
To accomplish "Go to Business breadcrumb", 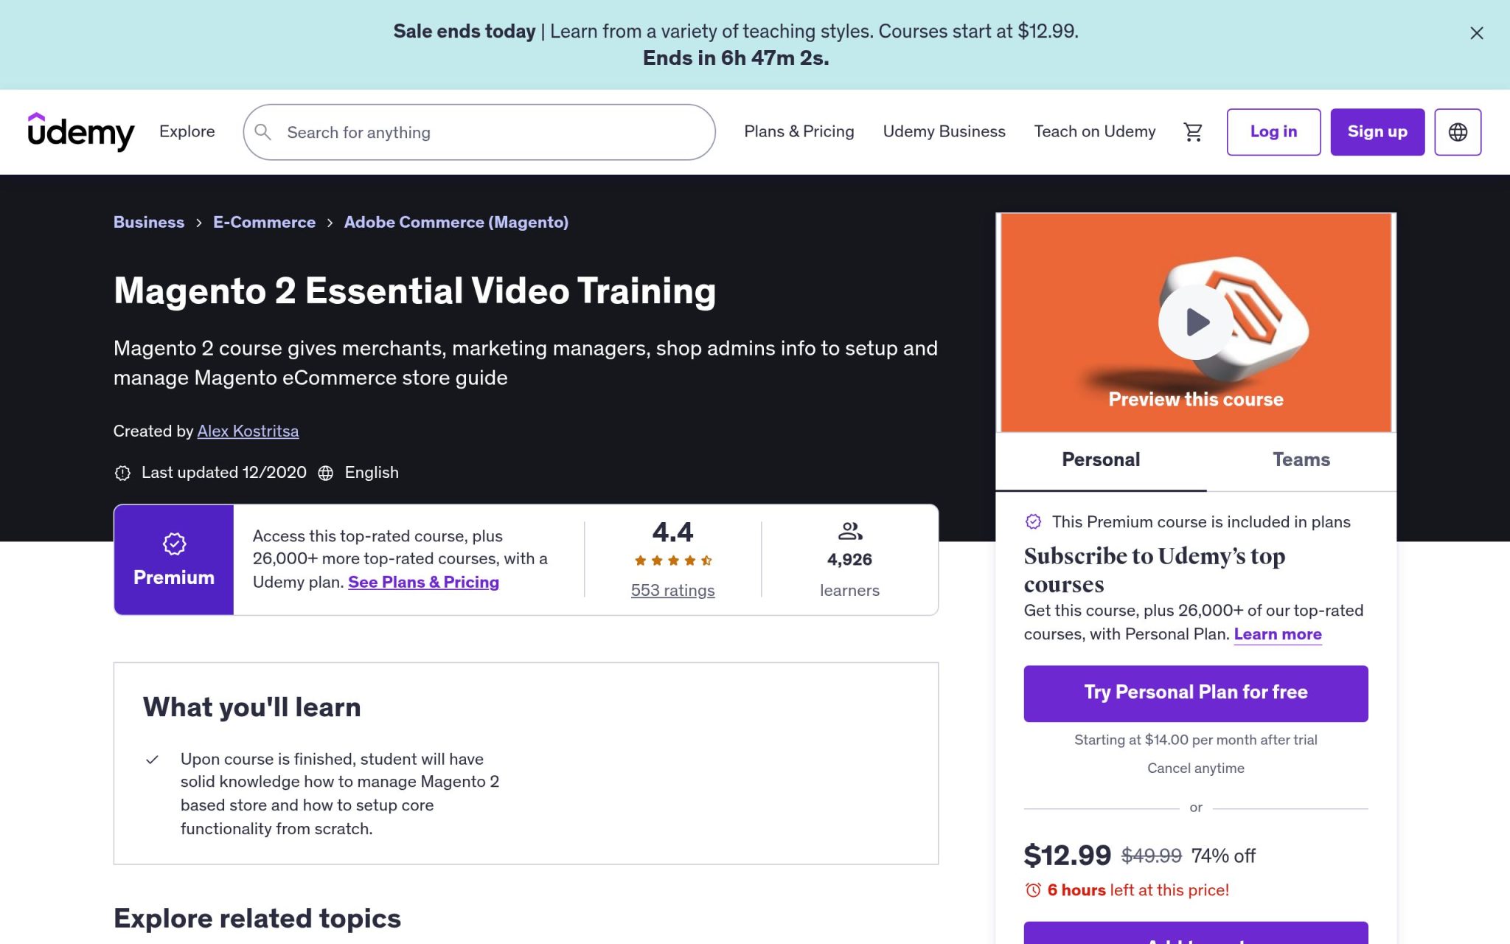I will click(149, 222).
